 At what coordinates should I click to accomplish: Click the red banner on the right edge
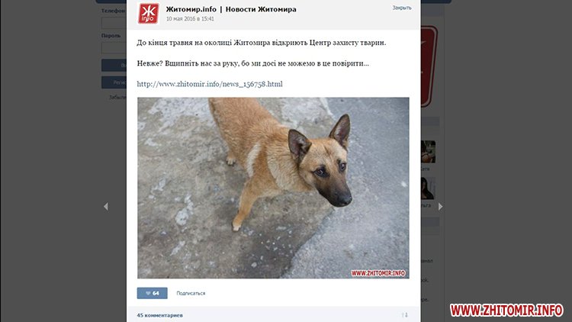(x=429, y=66)
